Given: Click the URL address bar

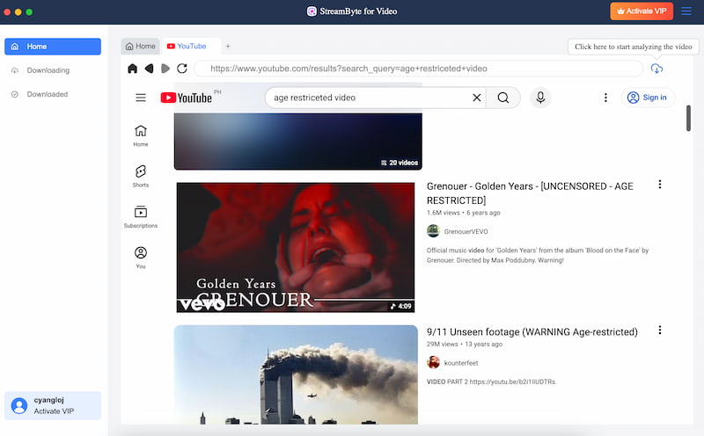Looking at the screenshot, I should tap(419, 69).
